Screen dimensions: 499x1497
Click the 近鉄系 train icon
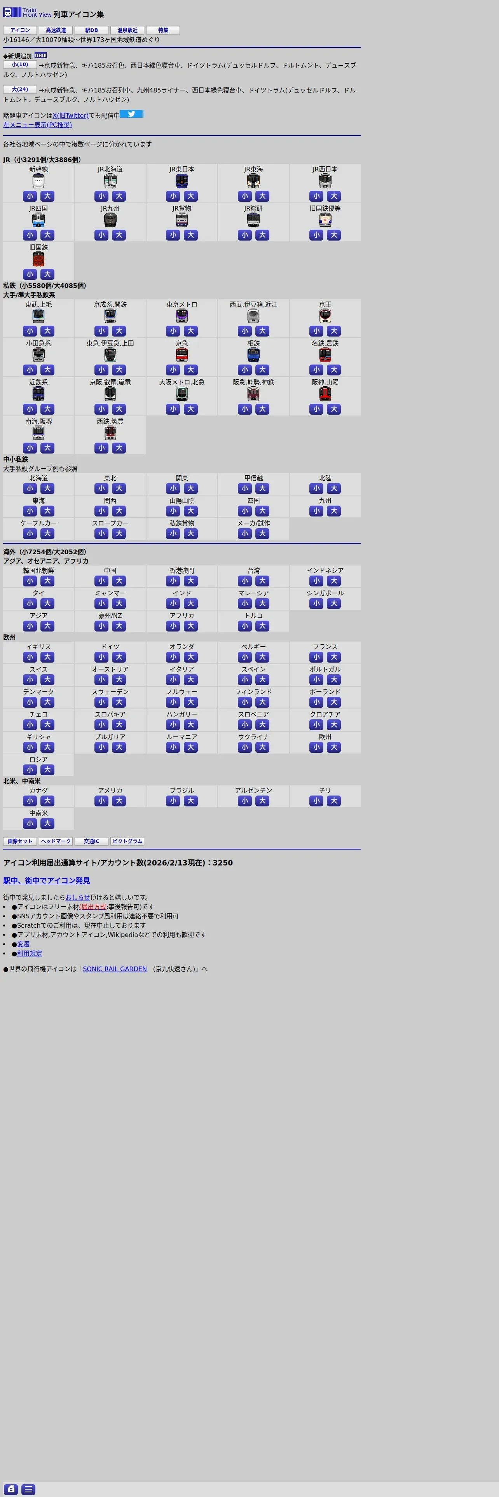(38, 394)
